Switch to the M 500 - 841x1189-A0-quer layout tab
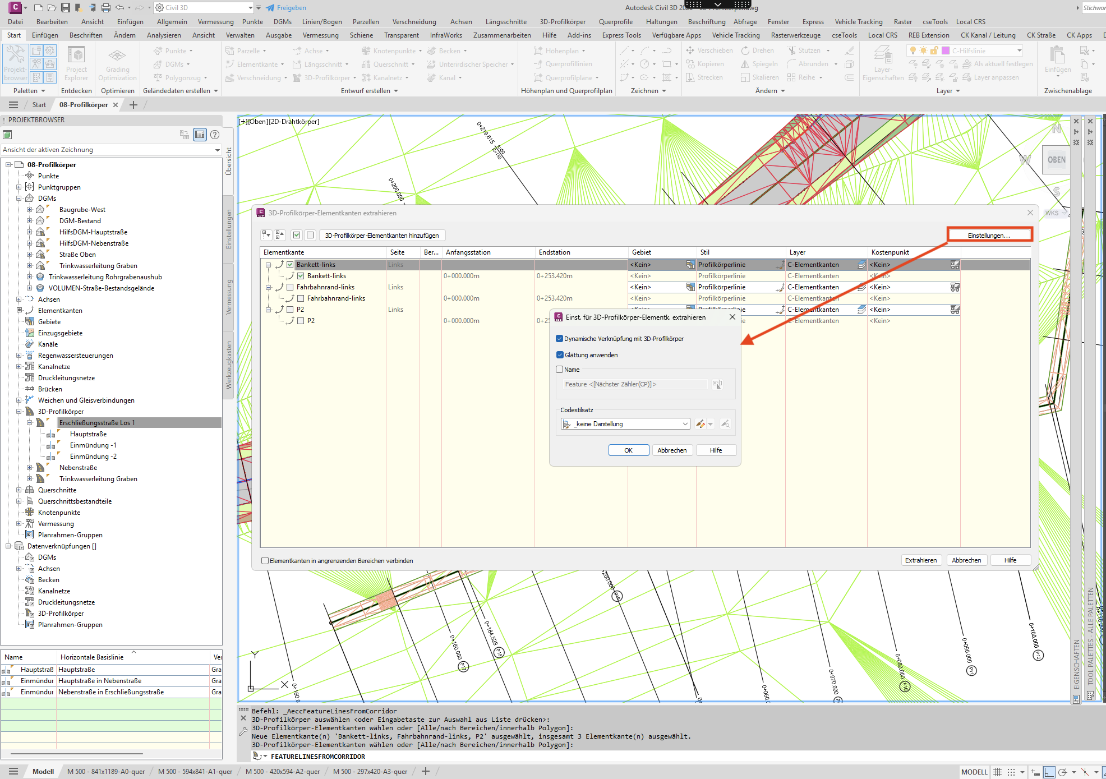Image resolution: width=1106 pixels, height=779 pixels. pos(106,772)
